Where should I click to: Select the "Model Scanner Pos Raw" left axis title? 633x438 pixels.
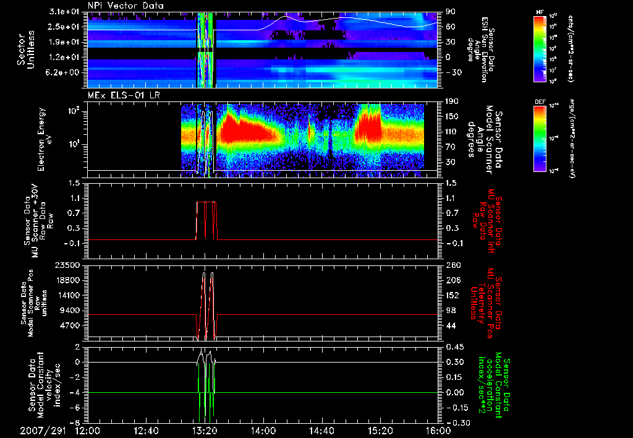pyautogui.click(x=34, y=303)
